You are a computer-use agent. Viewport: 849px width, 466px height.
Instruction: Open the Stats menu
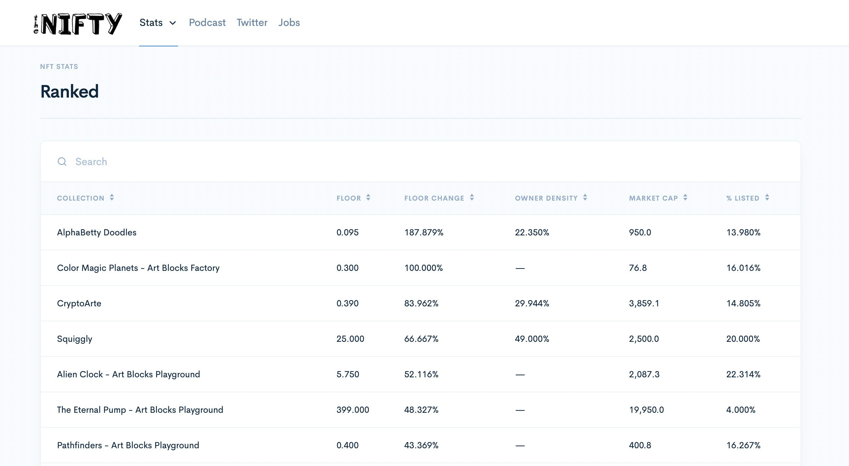point(151,23)
